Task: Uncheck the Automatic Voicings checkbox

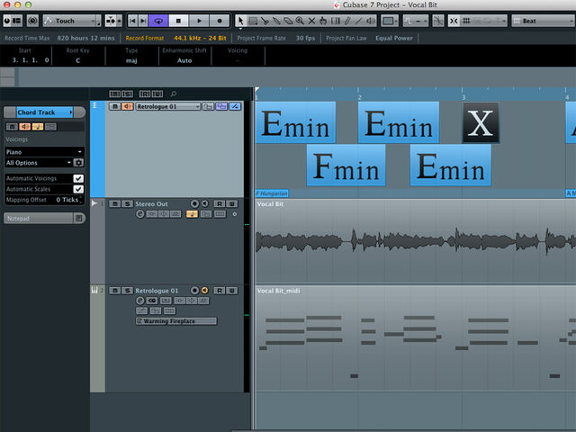Action: [78, 178]
